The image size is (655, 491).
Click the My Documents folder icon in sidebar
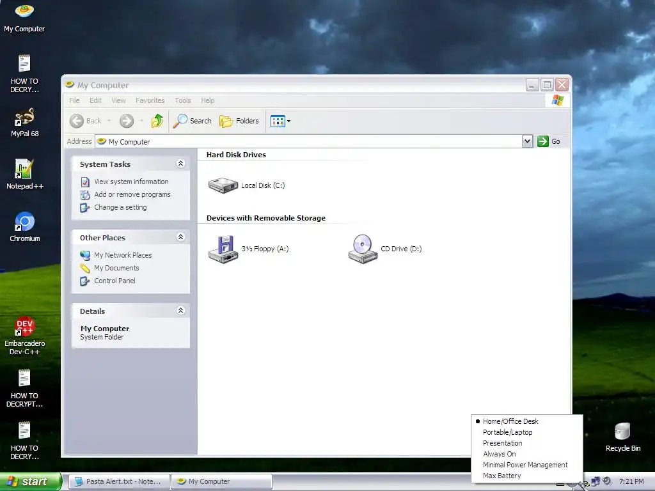pyautogui.click(x=85, y=268)
